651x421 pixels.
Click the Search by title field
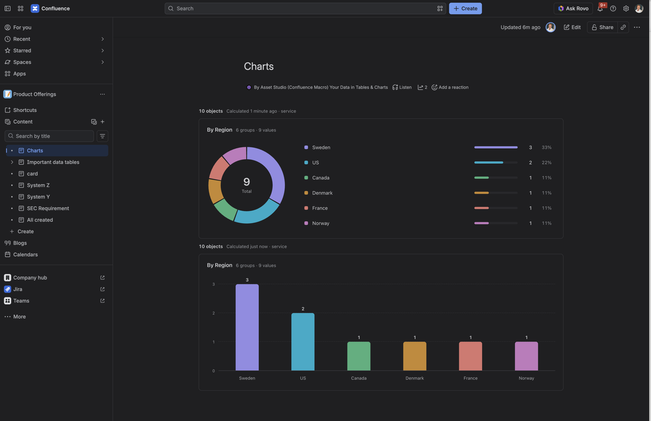[49, 136]
